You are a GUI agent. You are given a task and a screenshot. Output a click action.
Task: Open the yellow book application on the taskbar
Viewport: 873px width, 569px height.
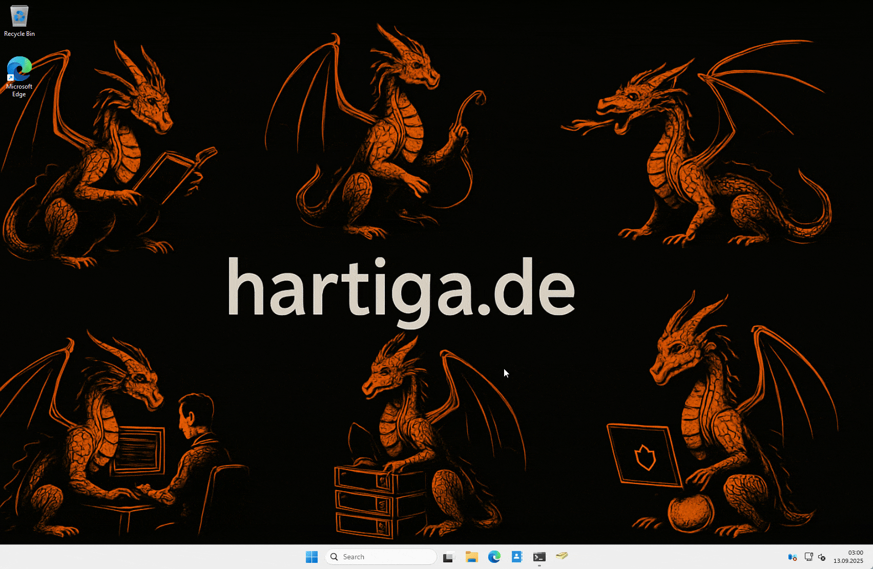[x=562, y=557]
